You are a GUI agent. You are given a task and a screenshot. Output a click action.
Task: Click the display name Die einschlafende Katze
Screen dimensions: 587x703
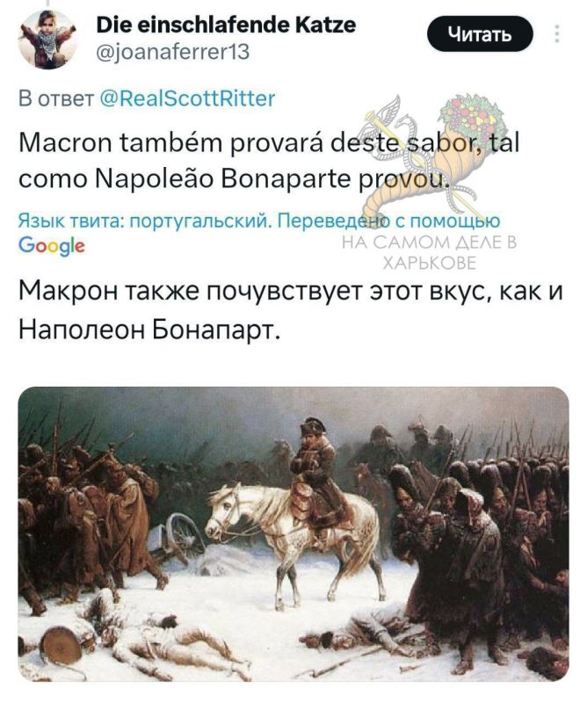(x=226, y=25)
